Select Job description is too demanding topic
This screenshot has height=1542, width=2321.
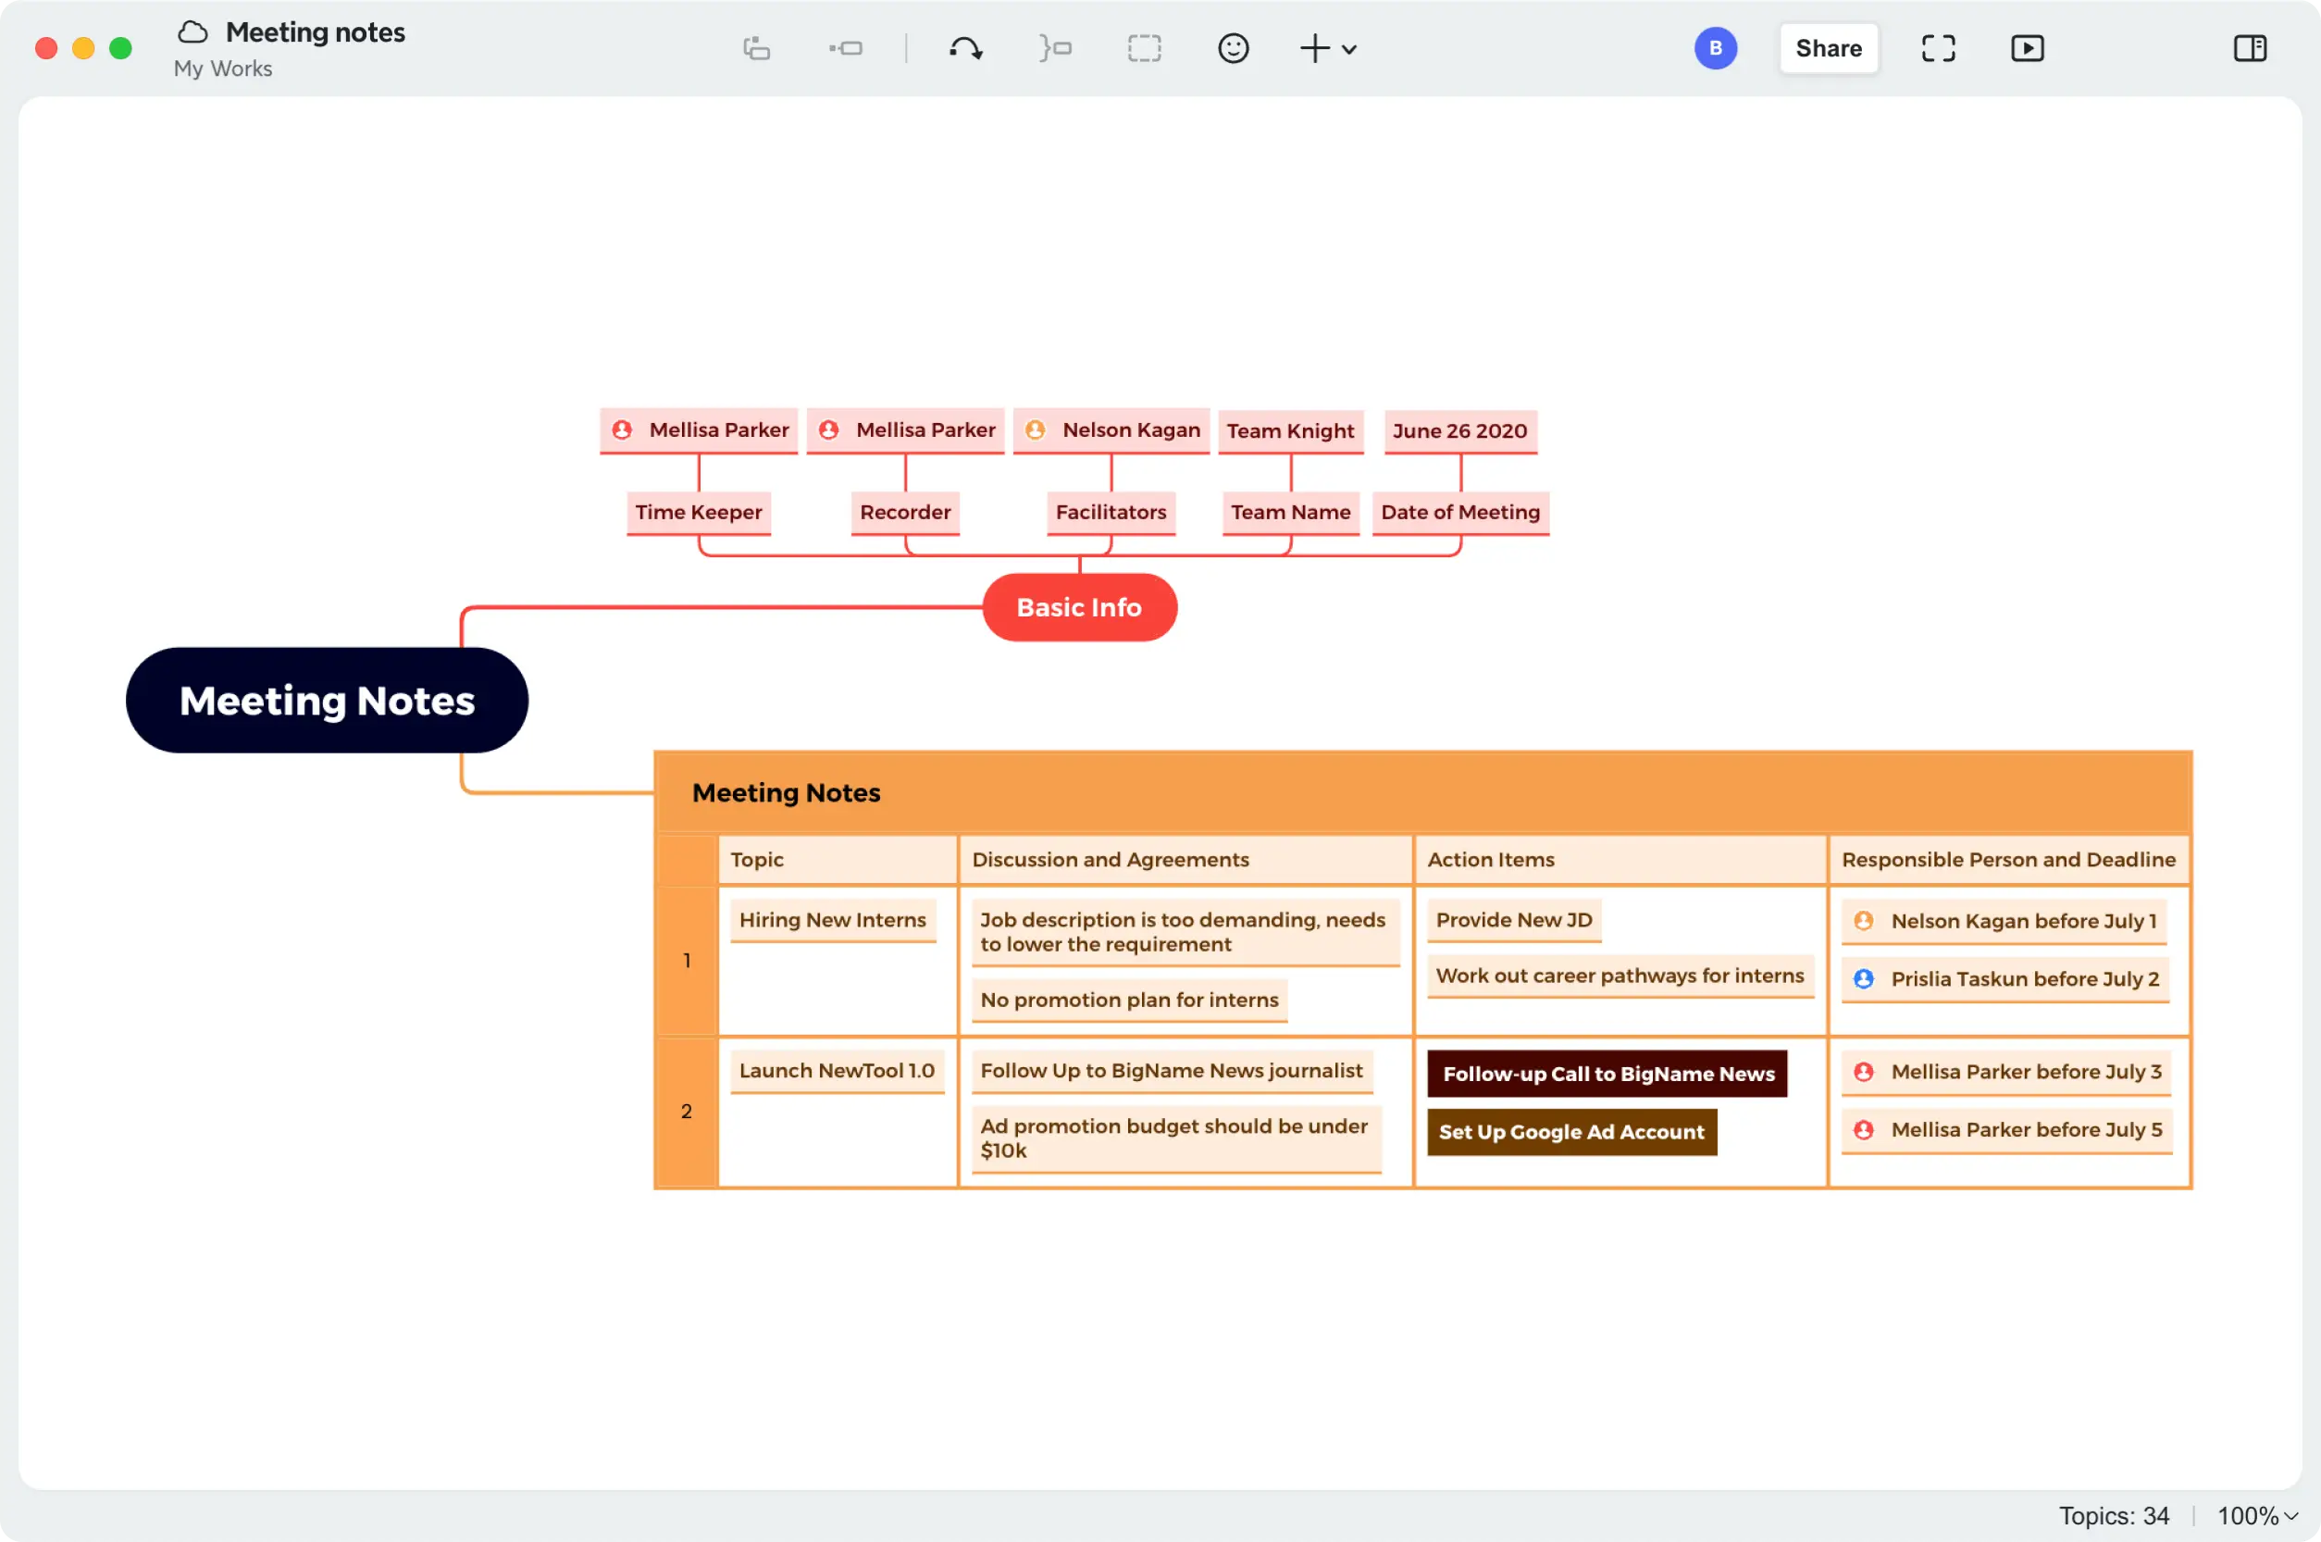1185,932
